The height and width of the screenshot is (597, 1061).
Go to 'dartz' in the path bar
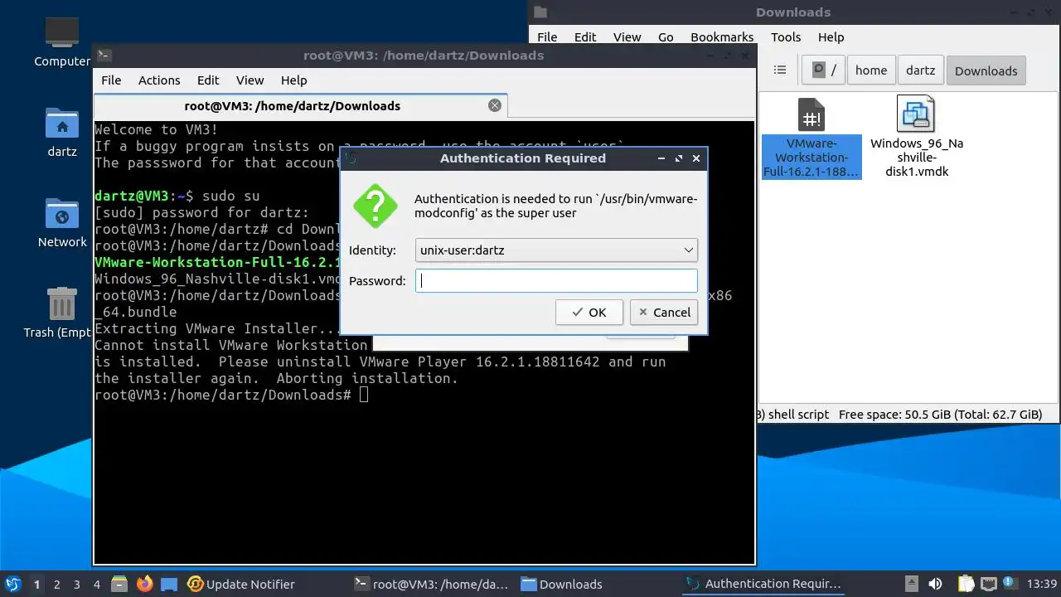[920, 70]
